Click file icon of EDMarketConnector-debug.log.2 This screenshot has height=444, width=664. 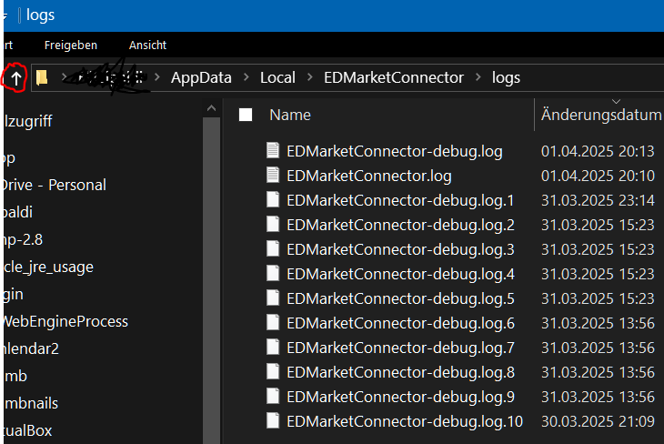pyautogui.click(x=273, y=224)
